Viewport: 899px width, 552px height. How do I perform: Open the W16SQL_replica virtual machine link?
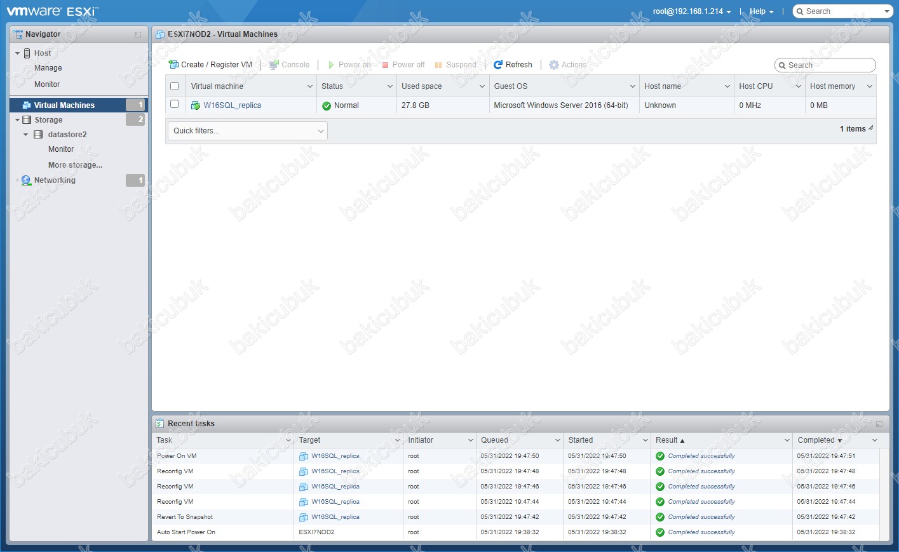(x=233, y=105)
